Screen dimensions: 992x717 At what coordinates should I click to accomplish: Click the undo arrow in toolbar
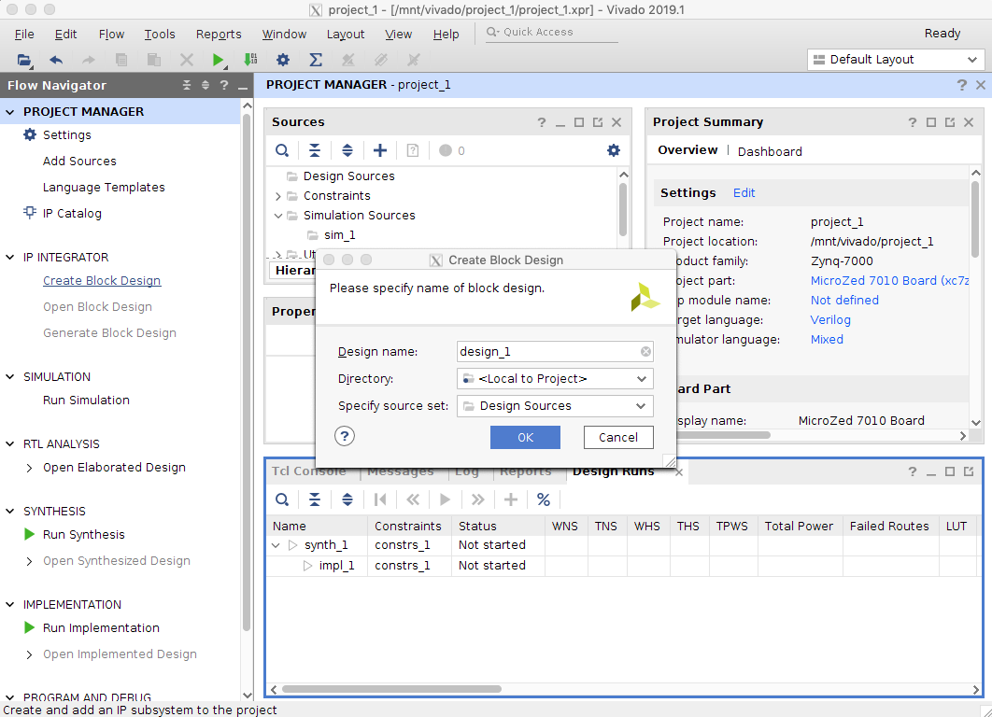point(56,60)
